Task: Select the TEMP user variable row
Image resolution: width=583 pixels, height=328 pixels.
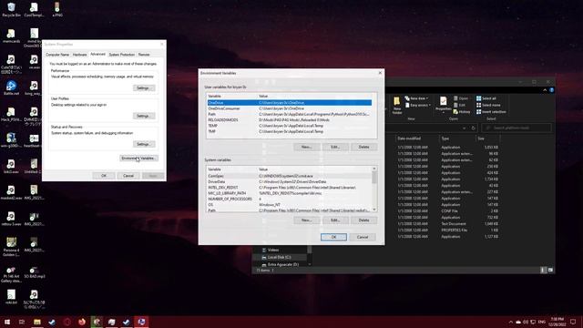Action: 290,126
